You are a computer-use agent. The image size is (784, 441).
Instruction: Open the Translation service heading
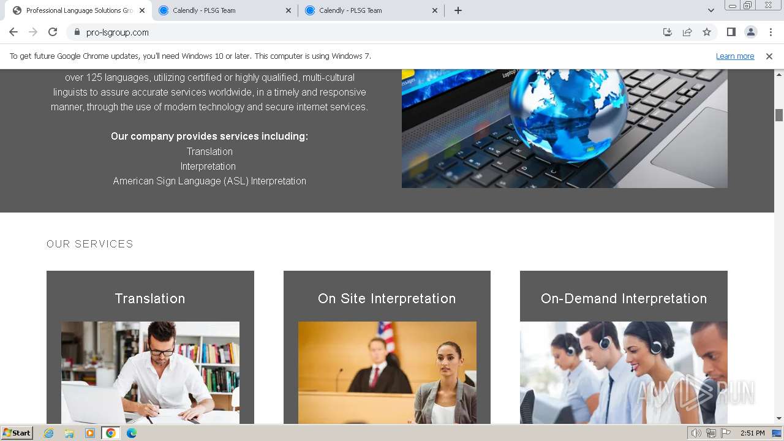[x=150, y=298]
